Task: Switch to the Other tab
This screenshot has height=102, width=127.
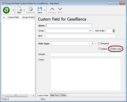Action: point(63,95)
